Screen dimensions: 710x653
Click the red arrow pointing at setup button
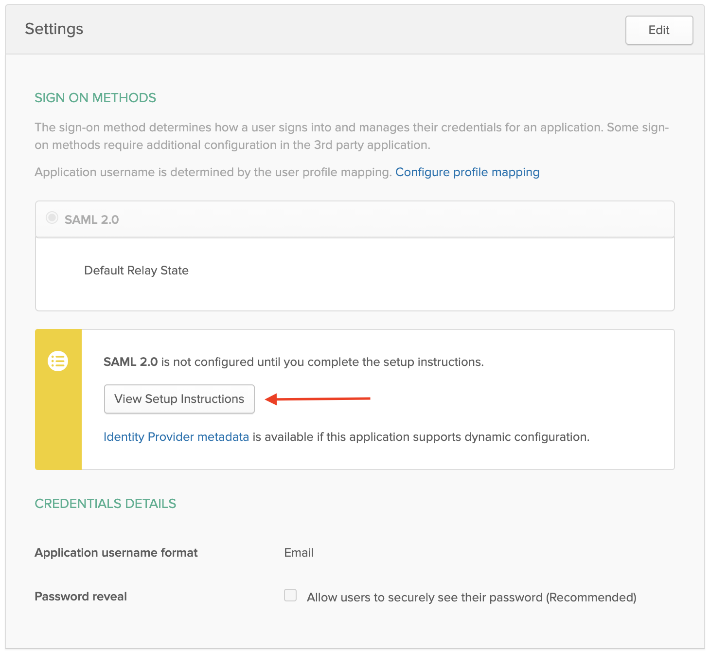coord(318,399)
